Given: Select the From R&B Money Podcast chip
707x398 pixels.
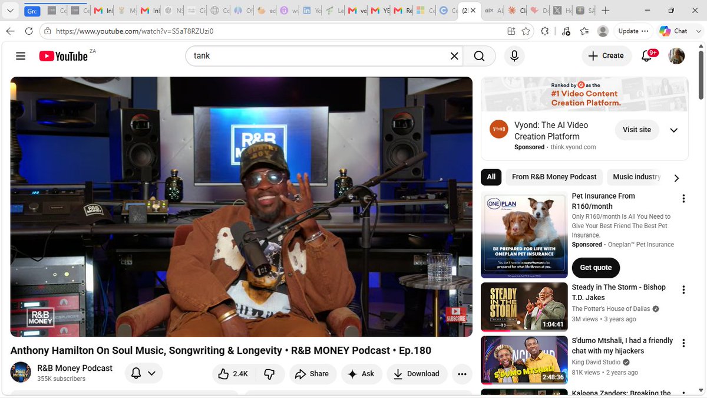Looking at the screenshot, I should coord(554,177).
